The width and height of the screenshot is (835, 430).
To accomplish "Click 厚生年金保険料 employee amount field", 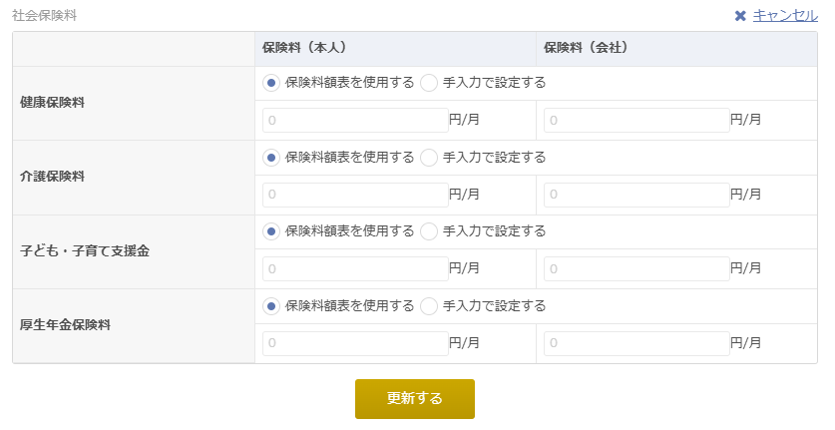I will point(355,343).
